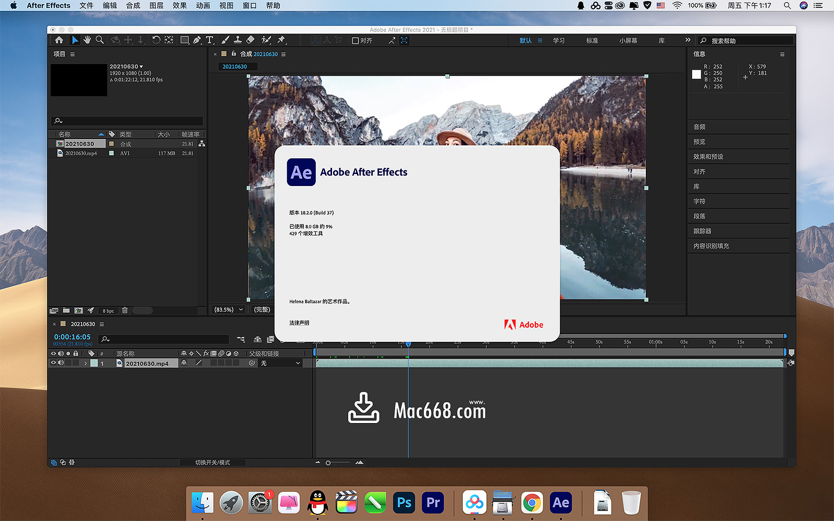Delete selected project item with trash icon
This screenshot has width=834, height=521.
125,311
